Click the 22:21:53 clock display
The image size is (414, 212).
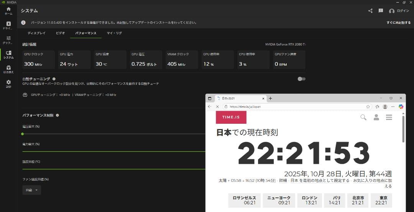coord(304,153)
